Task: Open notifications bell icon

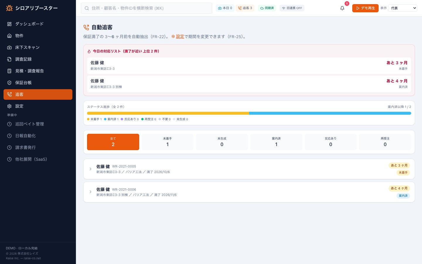Action: [342, 8]
